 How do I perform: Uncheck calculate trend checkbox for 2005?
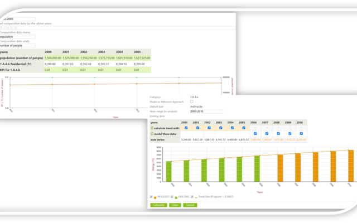pos(244,128)
